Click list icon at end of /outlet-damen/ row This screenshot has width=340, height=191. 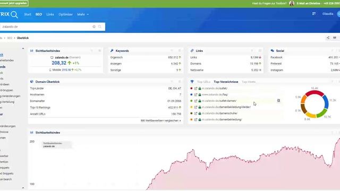[278, 101]
